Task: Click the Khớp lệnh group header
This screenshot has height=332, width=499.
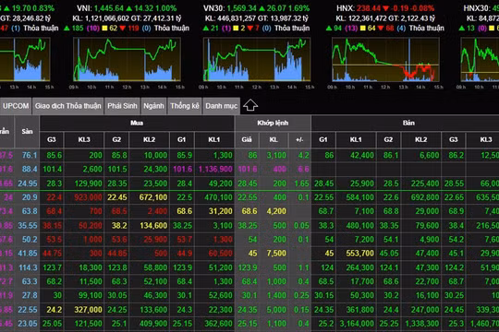Action: [x=273, y=123]
